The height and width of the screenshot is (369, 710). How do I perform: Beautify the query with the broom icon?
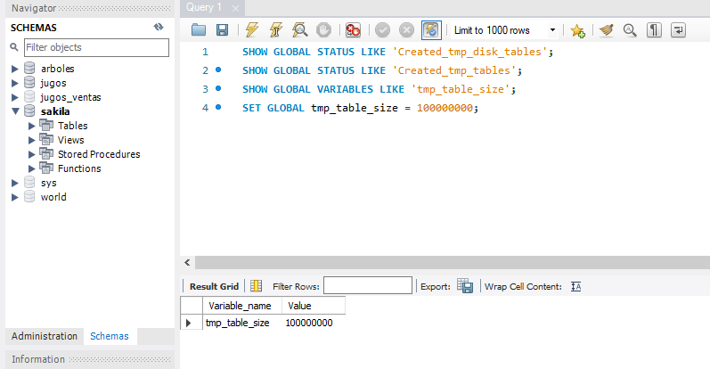pos(607,30)
